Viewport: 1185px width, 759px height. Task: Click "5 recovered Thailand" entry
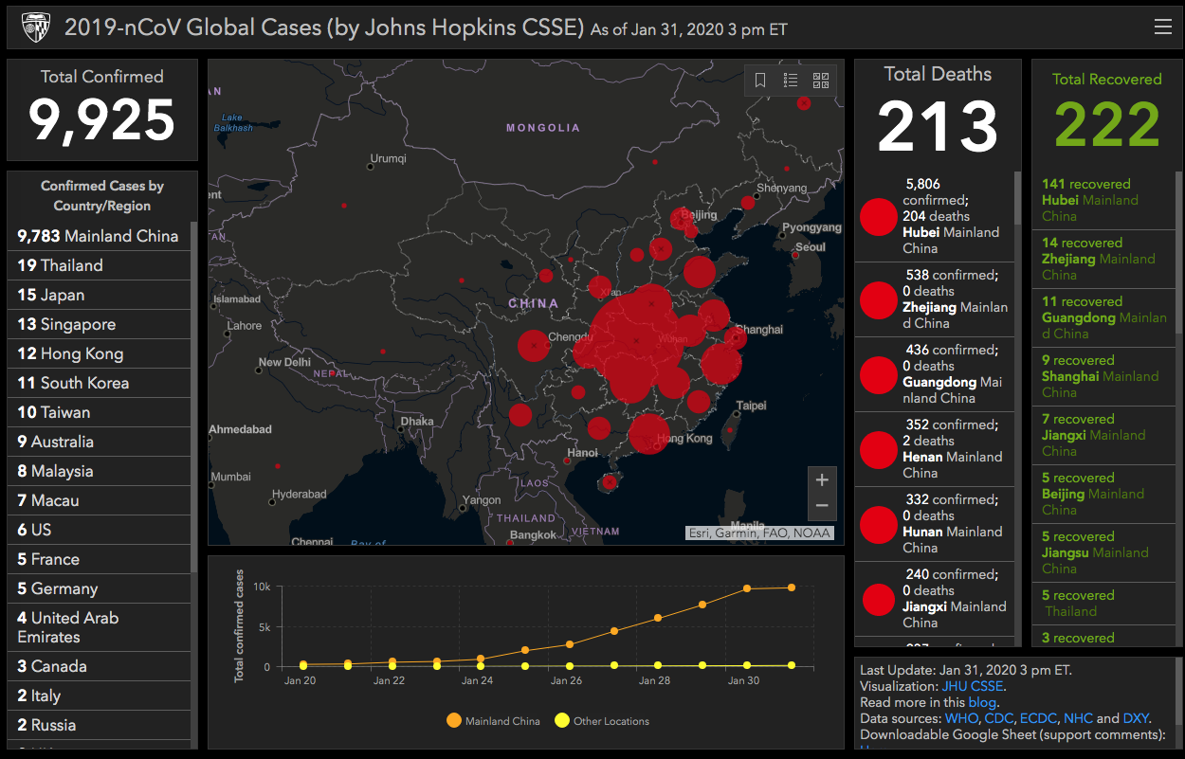pyautogui.click(x=1103, y=604)
